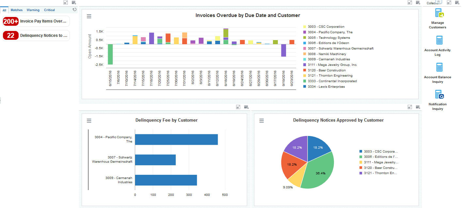The height and width of the screenshot is (208, 462).
Task: Select the All alerts tab
Action: click(x=5, y=10)
